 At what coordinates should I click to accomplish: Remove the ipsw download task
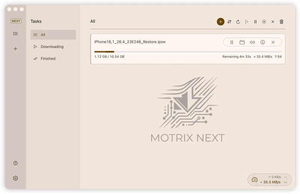point(273,42)
